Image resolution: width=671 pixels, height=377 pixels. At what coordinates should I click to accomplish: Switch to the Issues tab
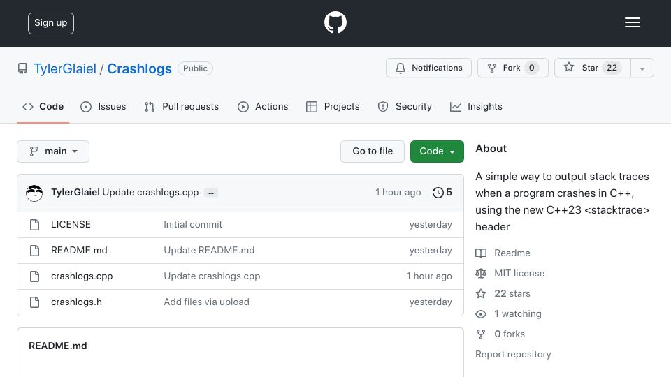click(103, 106)
